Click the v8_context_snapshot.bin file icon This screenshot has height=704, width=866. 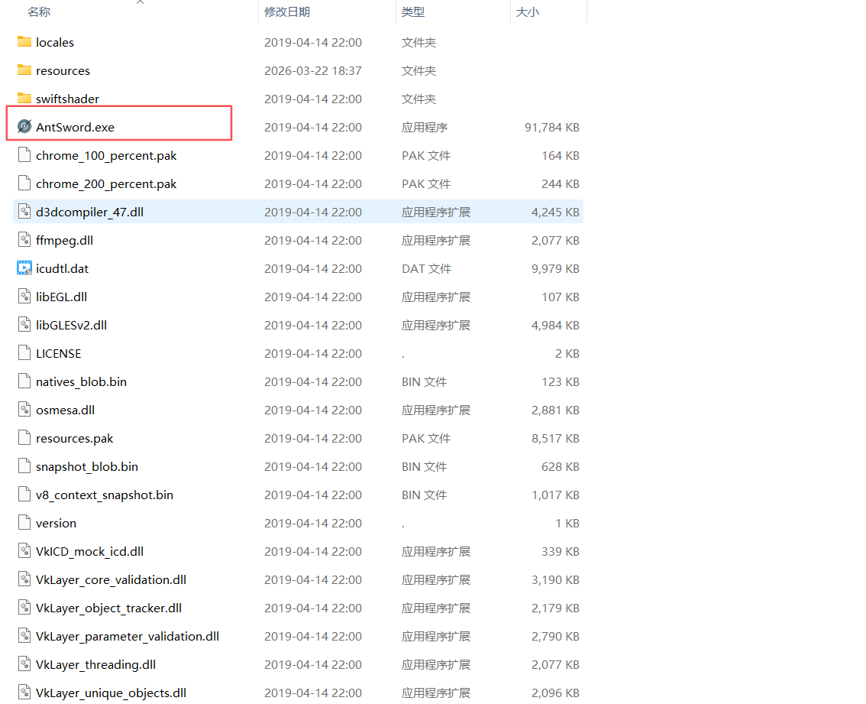coord(24,495)
